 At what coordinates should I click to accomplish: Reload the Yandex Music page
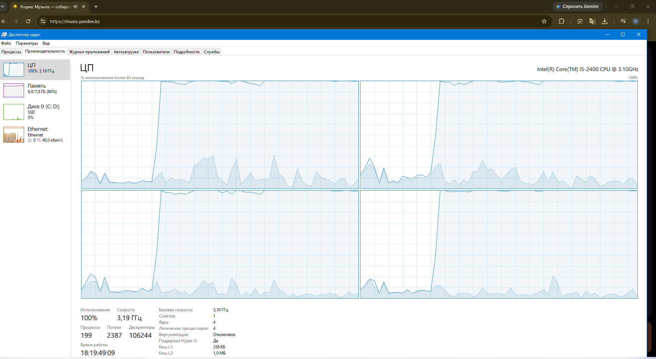click(28, 21)
